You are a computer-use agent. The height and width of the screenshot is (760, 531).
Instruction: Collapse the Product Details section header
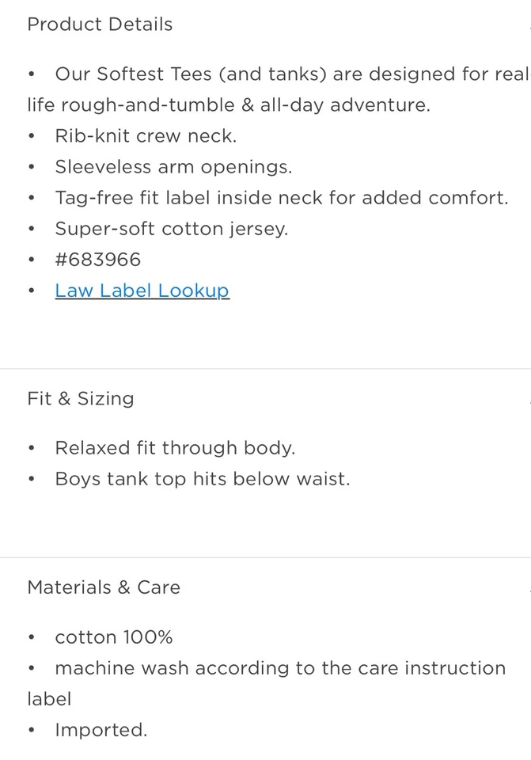[x=100, y=25]
